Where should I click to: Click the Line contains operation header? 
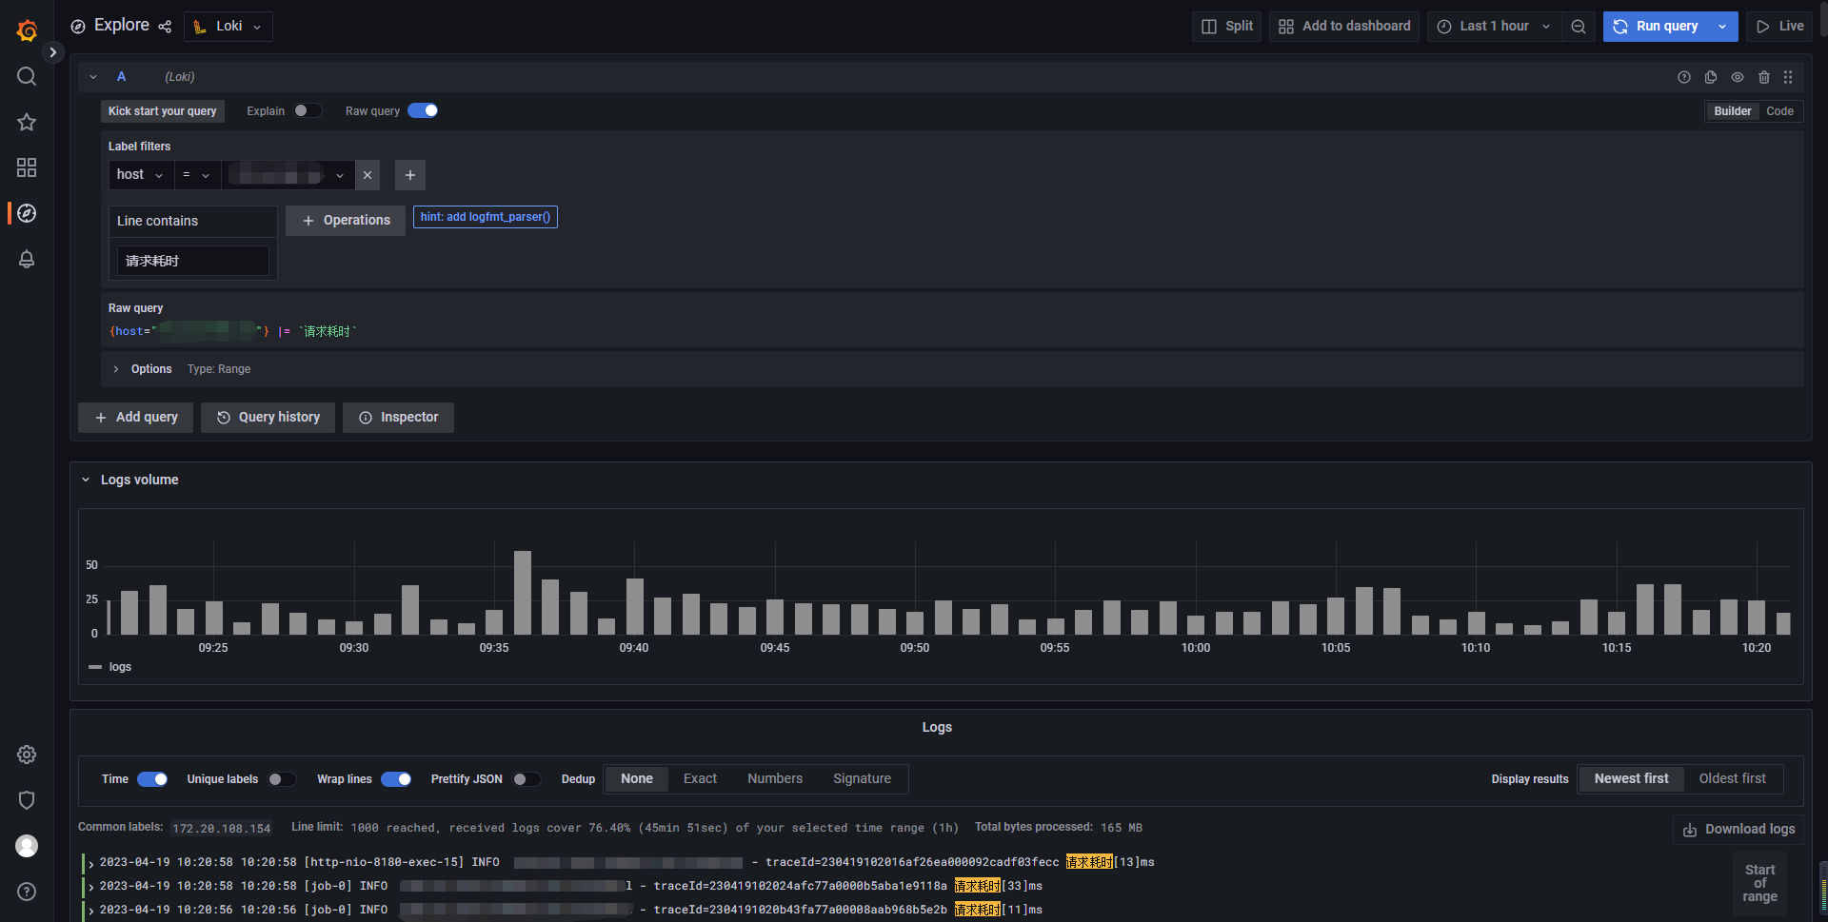click(x=193, y=221)
